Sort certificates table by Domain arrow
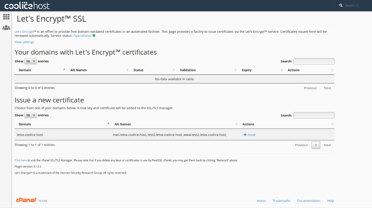The image size is (372, 208). click(64, 69)
